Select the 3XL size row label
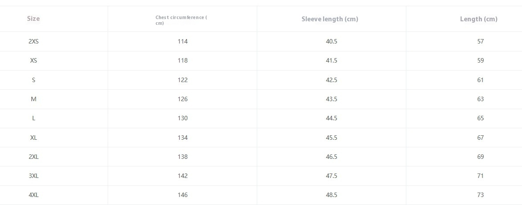 click(33, 176)
